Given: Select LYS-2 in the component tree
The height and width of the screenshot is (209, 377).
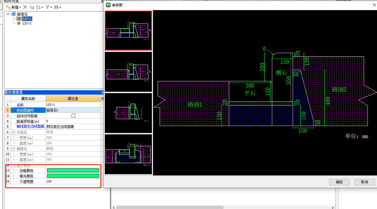Looking at the screenshot, I should tap(27, 23).
